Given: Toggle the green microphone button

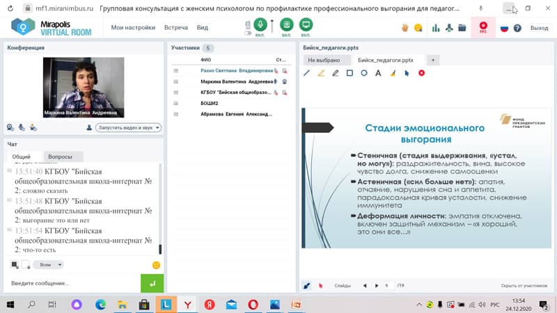Looking at the screenshot, I should (260, 25).
